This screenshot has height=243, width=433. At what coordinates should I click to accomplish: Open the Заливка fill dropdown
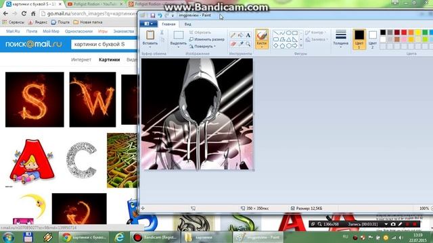(x=317, y=40)
